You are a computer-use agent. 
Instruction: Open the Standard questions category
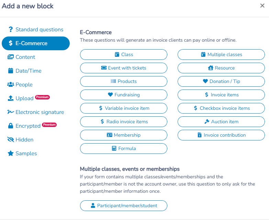tap(36, 30)
